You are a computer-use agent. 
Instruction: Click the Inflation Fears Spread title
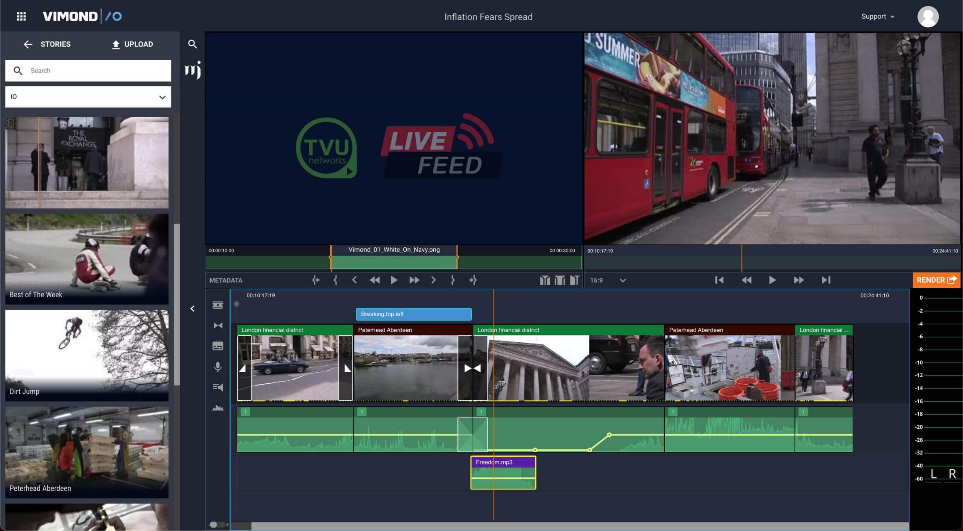coord(488,17)
